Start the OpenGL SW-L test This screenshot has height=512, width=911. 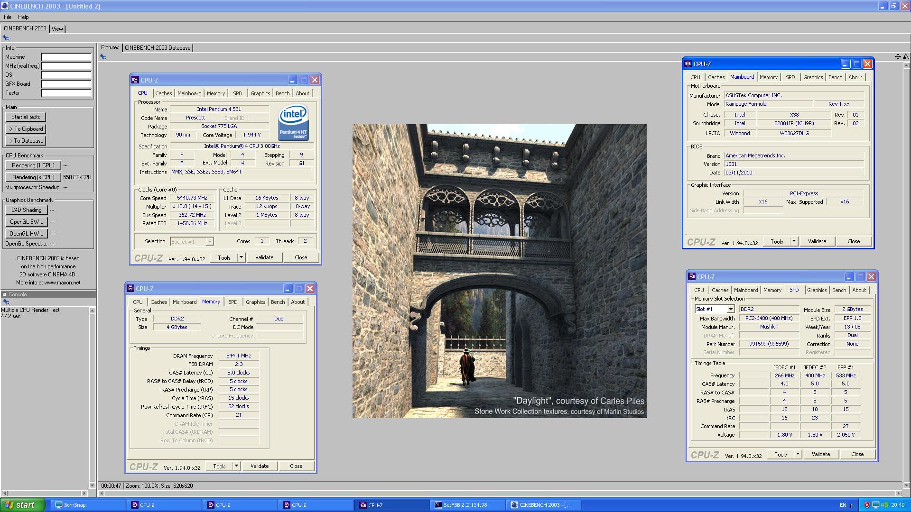(27, 222)
